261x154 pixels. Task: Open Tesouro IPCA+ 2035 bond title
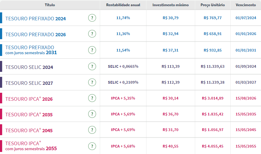(x=29, y=115)
